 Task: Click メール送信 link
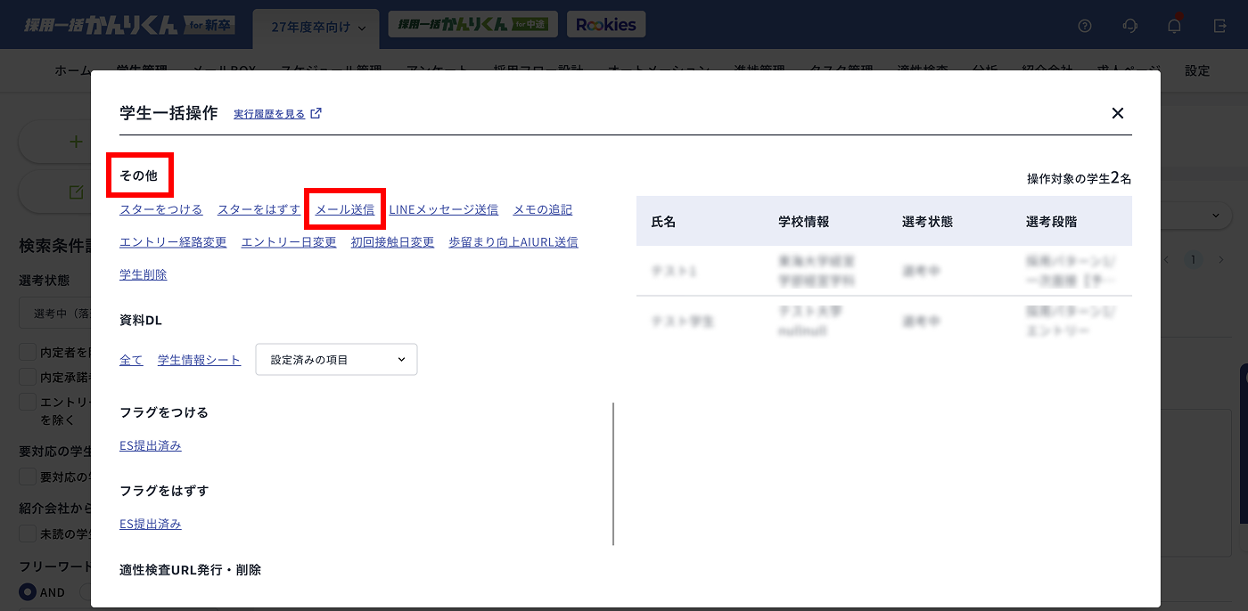tap(345, 210)
